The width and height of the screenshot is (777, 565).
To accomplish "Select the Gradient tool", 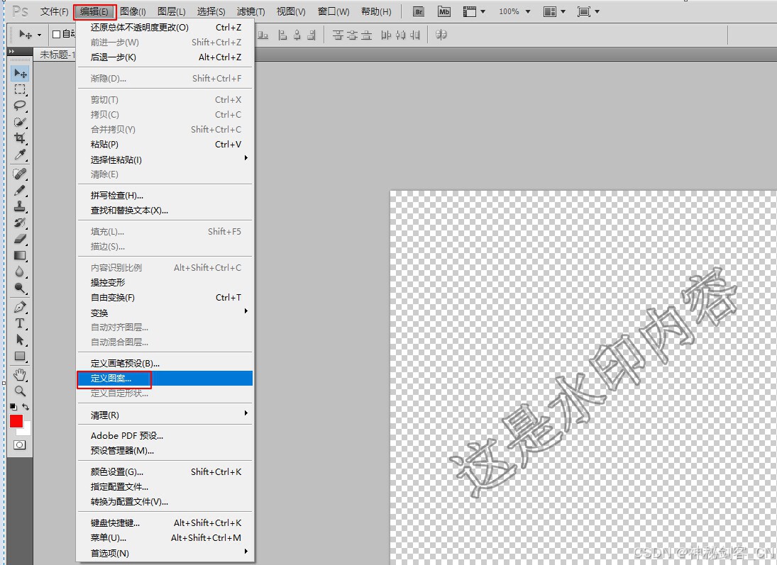I will pos(20,255).
